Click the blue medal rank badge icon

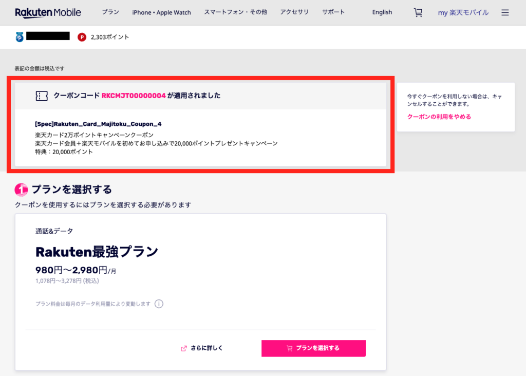[20, 37]
